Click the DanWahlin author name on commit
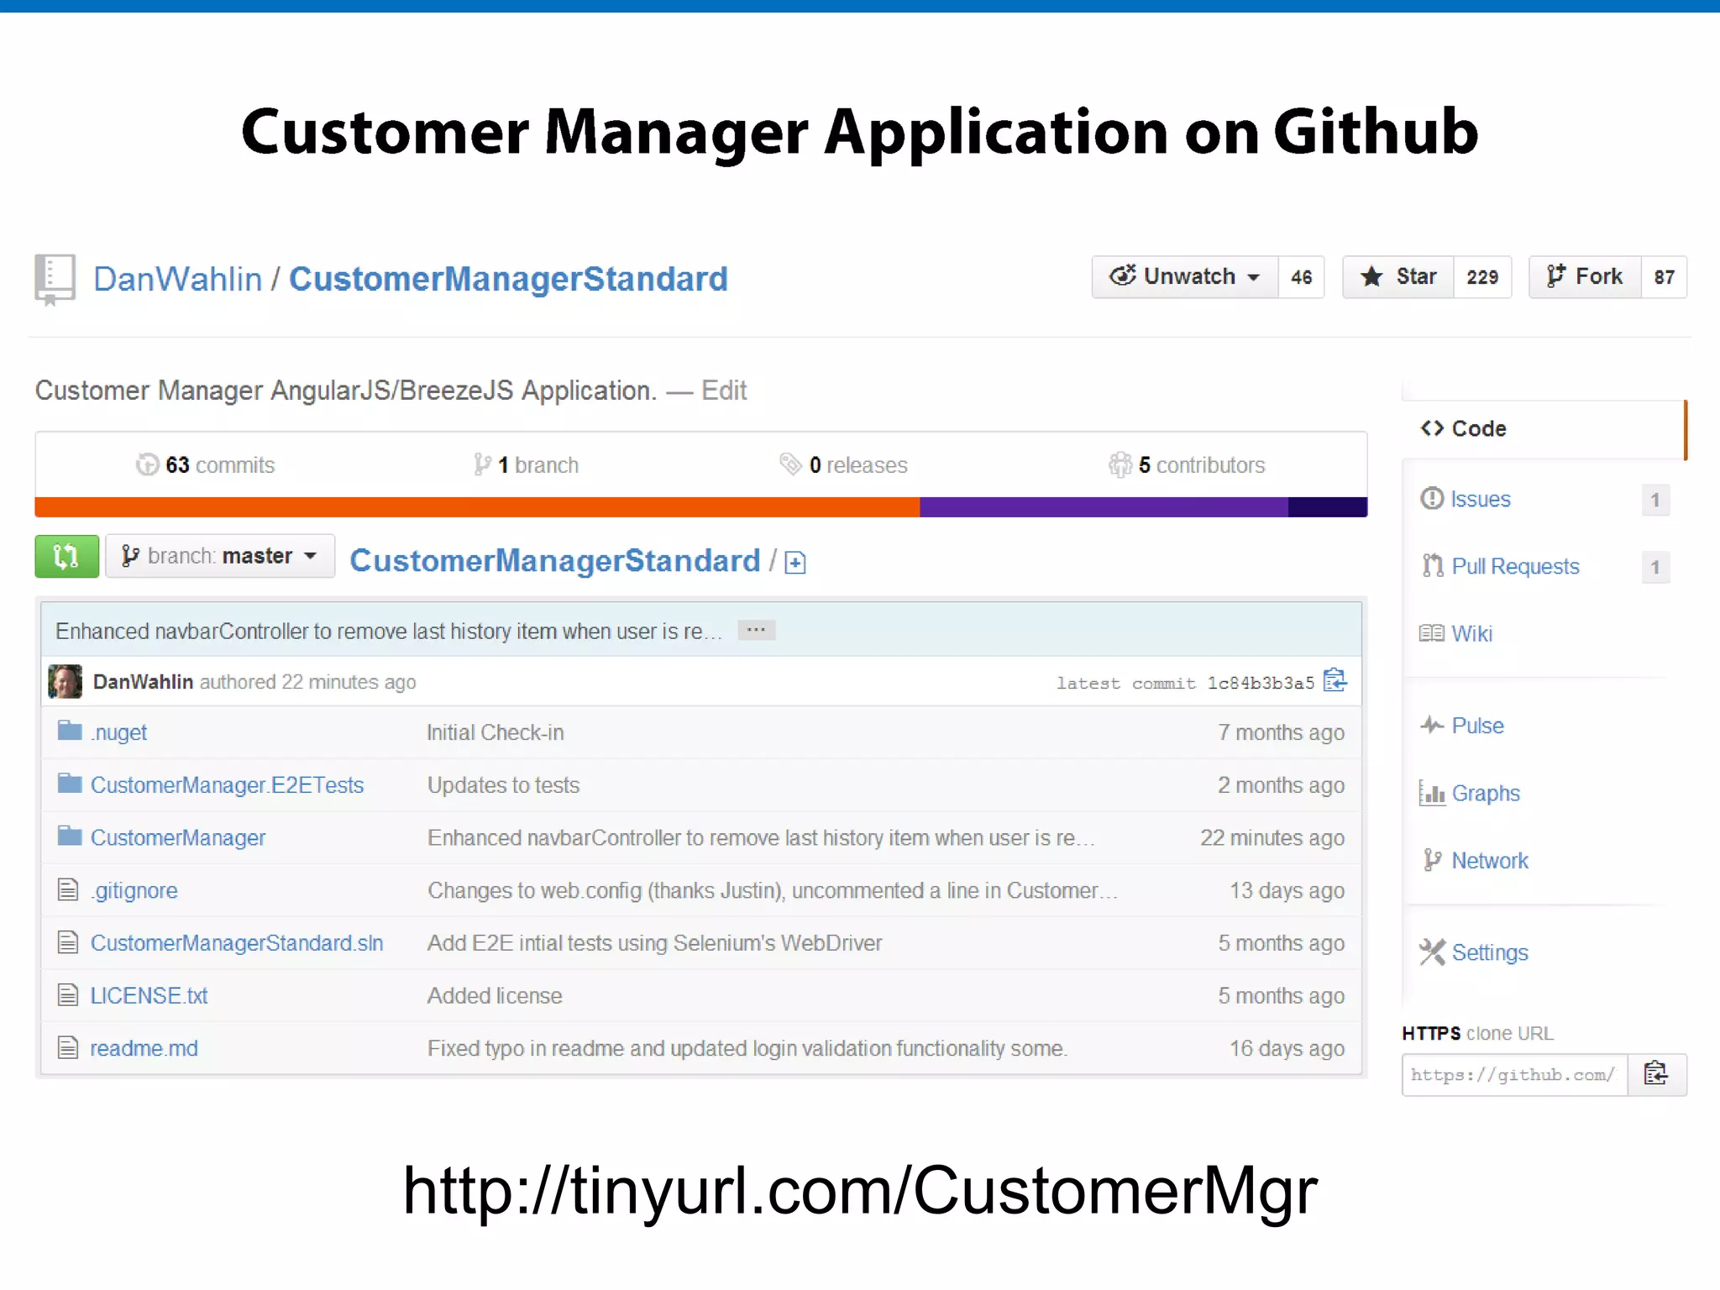 tap(143, 681)
